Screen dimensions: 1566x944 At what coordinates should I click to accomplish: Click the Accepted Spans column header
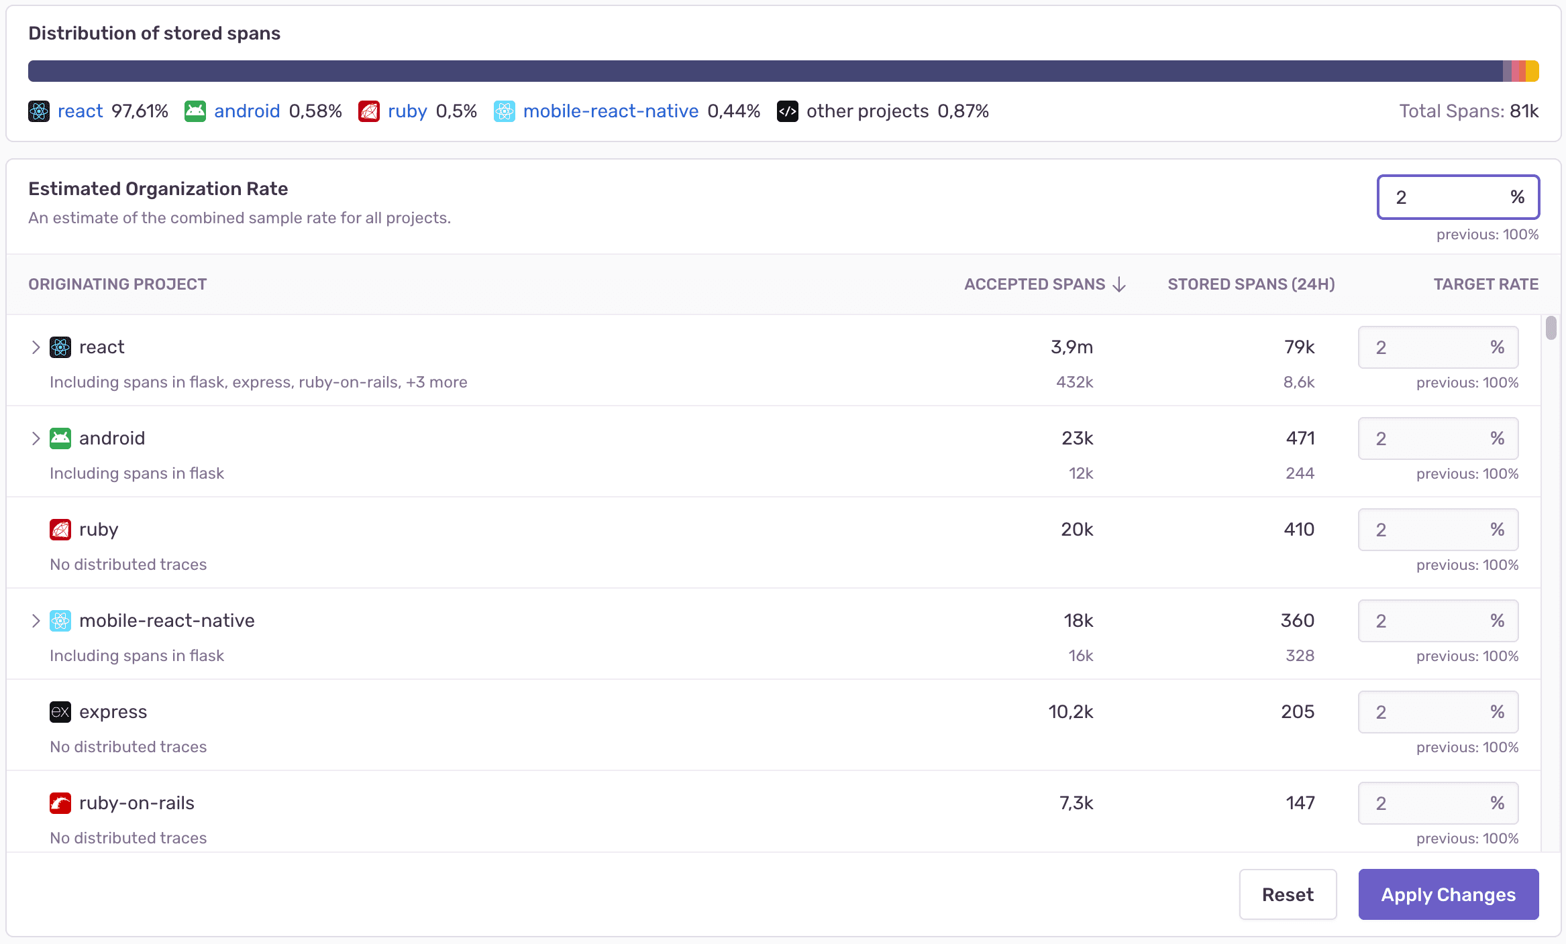click(x=1045, y=284)
